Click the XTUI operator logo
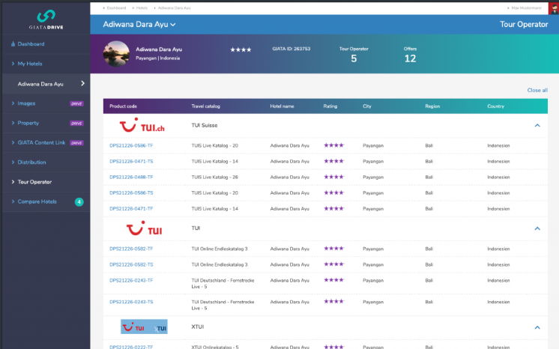Viewport: 559px width, 349px height. pyautogui.click(x=144, y=327)
